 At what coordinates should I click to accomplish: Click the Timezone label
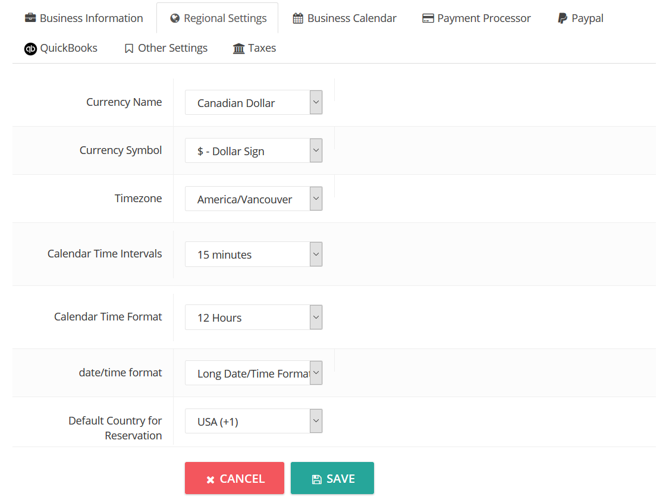pos(138,199)
